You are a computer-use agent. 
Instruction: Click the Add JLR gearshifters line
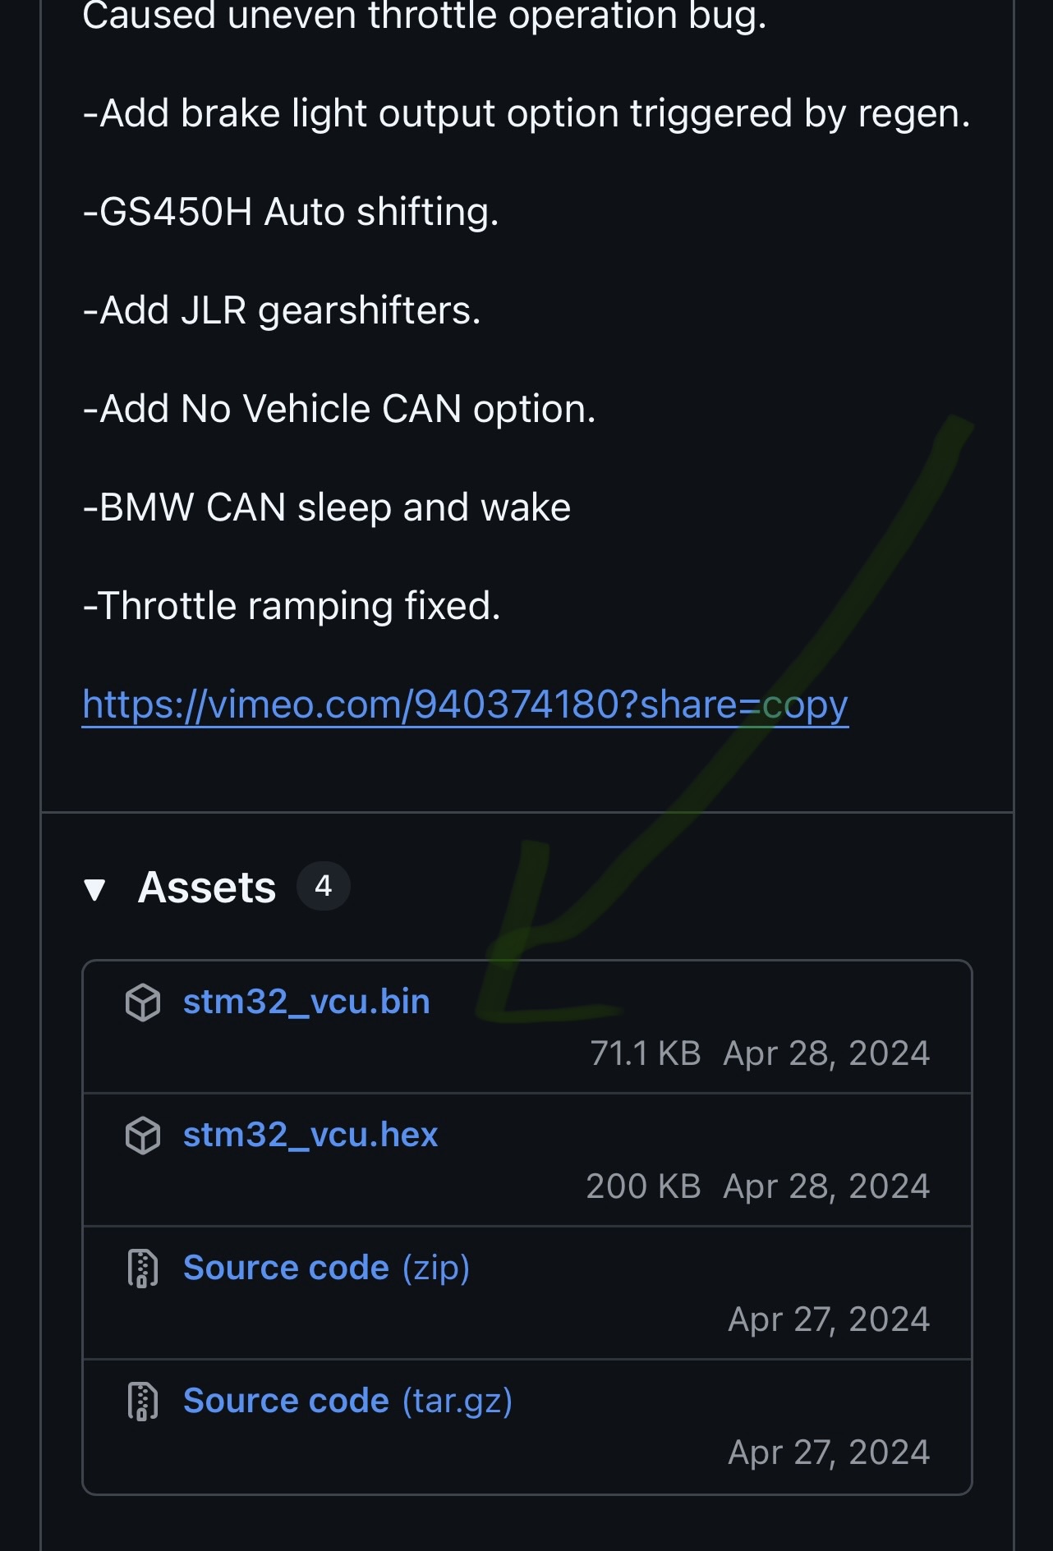[282, 310]
